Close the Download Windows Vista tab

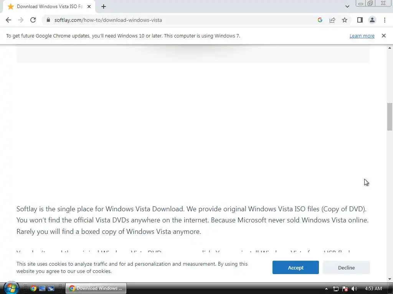click(89, 7)
